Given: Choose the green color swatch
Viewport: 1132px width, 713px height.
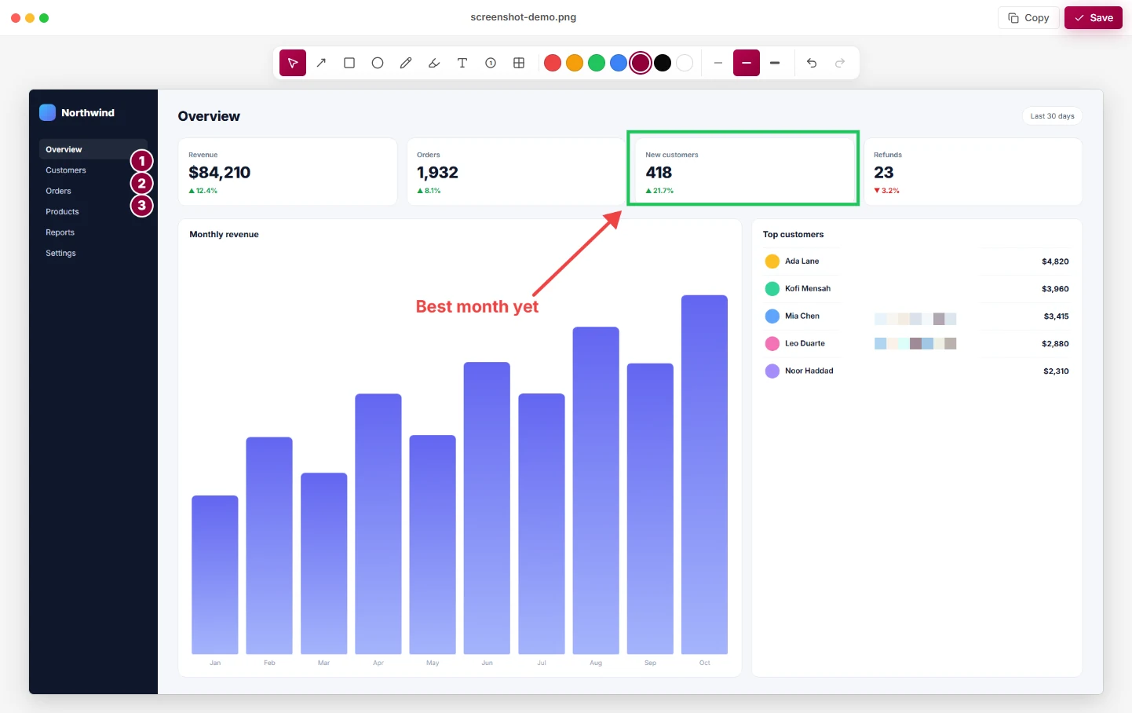Looking at the screenshot, I should (x=597, y=63).
